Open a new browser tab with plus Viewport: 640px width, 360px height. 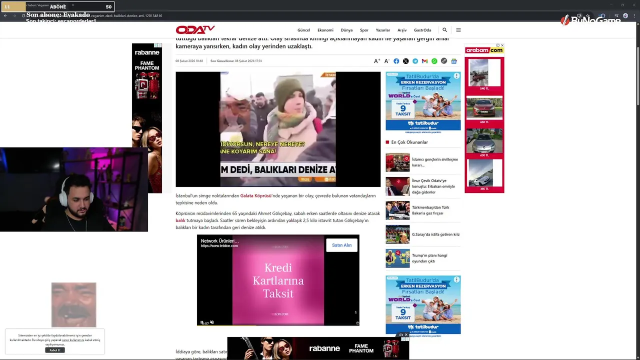(72, 5)
